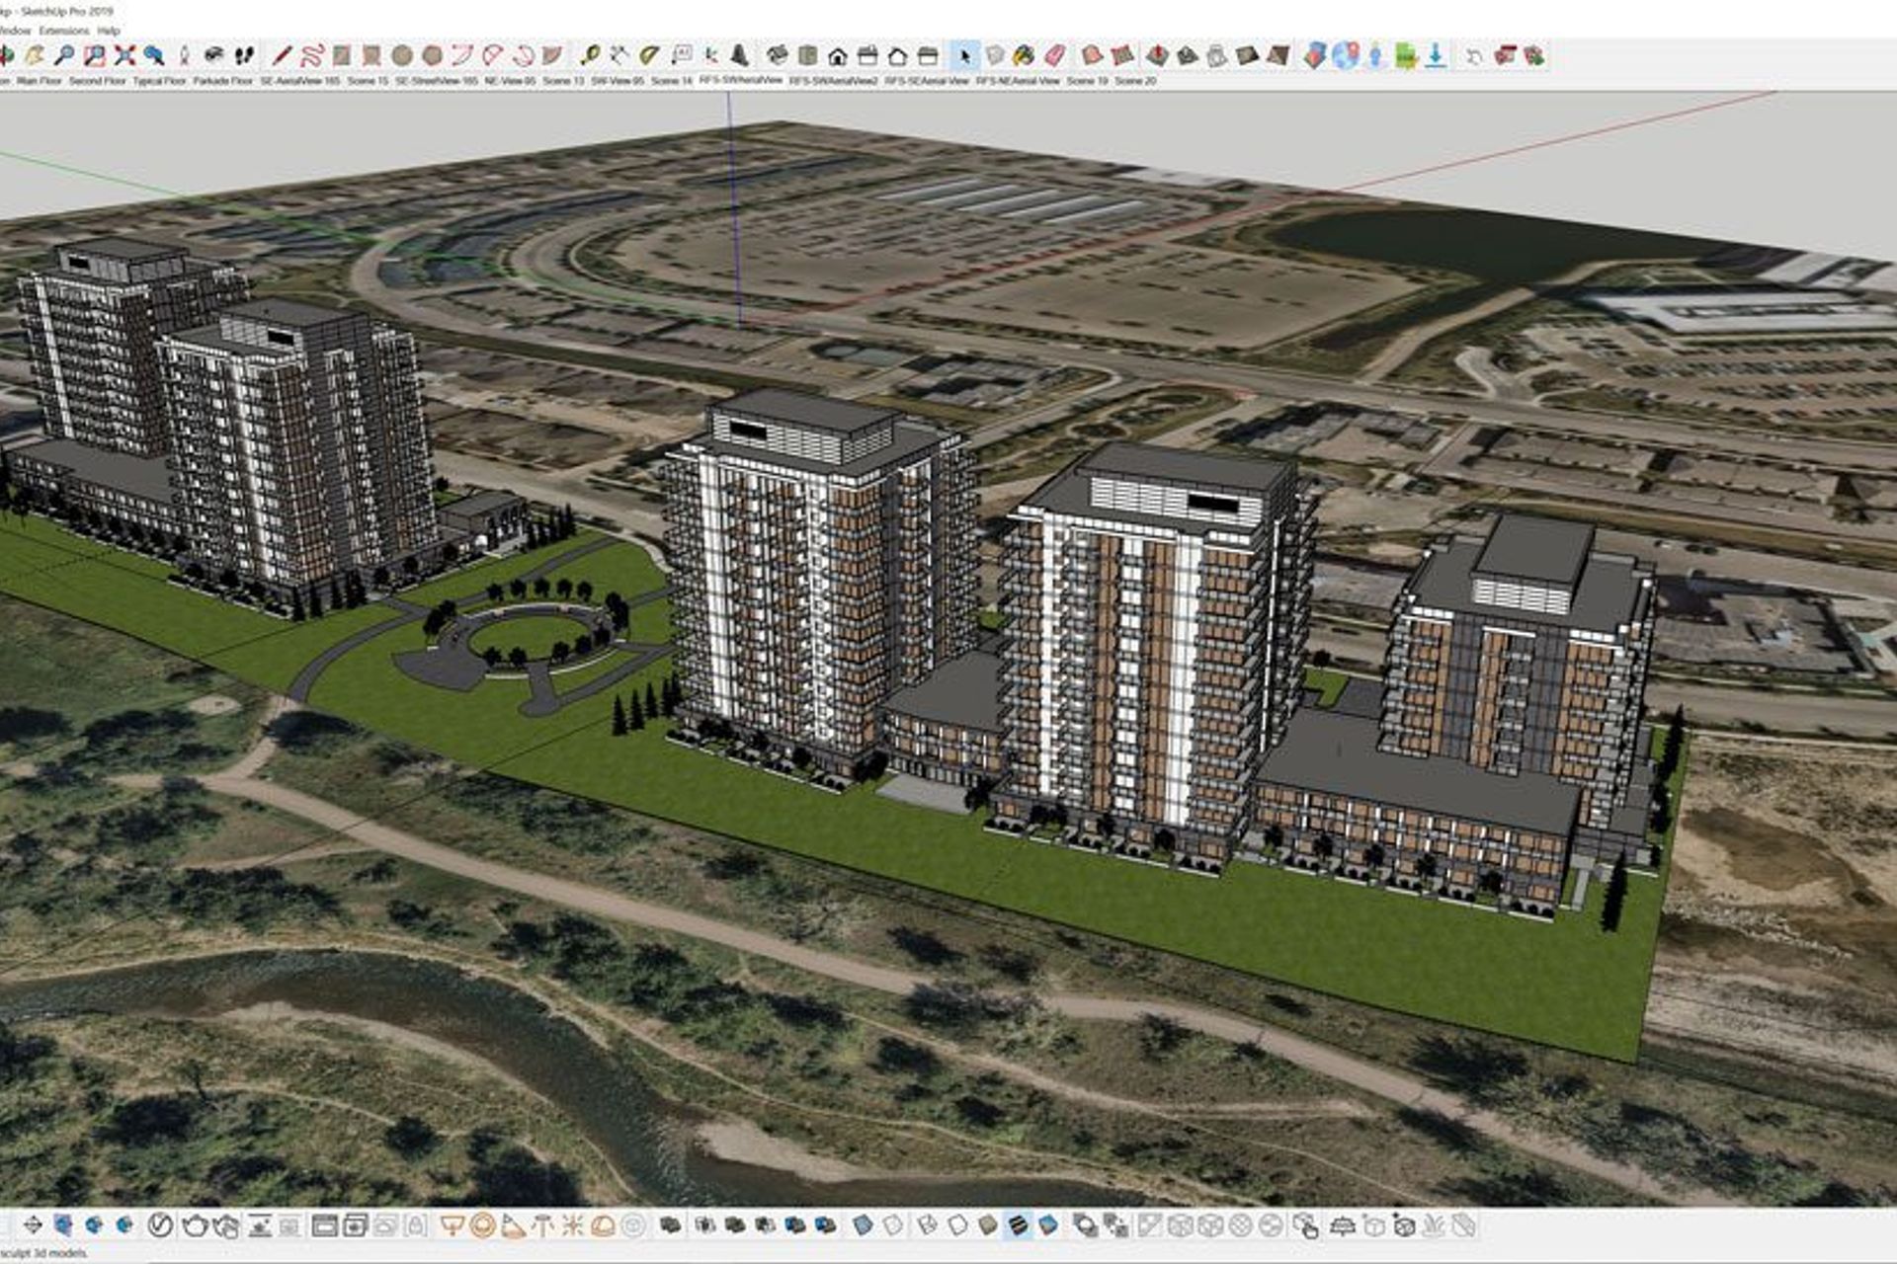Switch to the Main Floor scene tab

pos(37,83)
